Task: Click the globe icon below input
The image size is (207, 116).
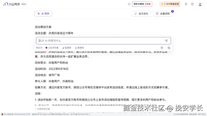Action: click(169, 48)
